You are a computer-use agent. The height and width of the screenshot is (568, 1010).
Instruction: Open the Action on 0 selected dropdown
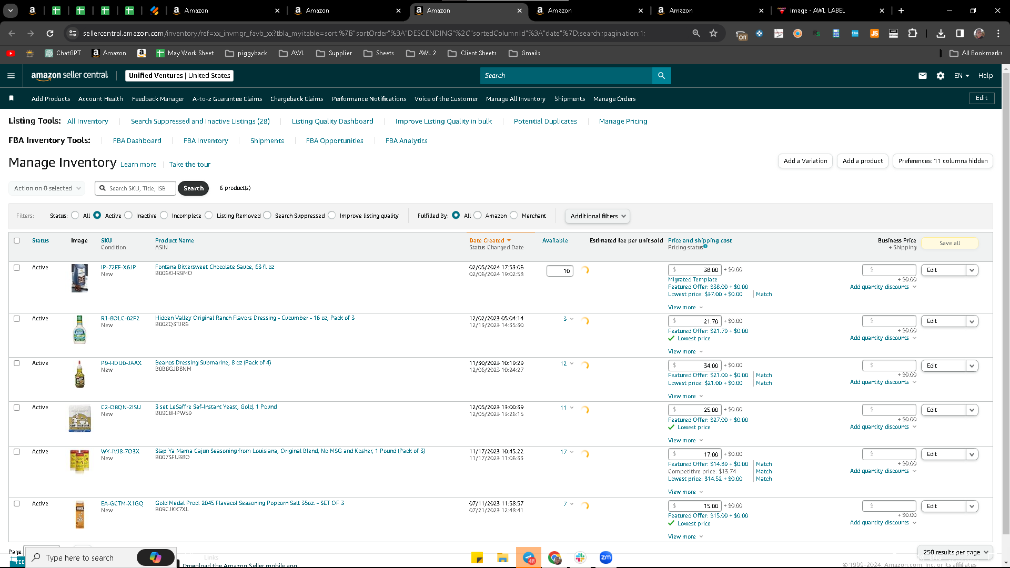click(x=47, y=188)
